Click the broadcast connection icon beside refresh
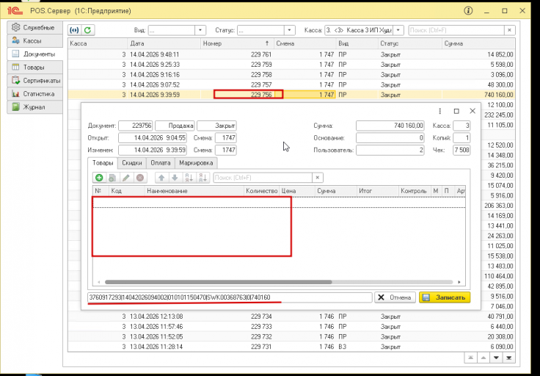Viewport: 540px width, 376px height. pos(74,30)
